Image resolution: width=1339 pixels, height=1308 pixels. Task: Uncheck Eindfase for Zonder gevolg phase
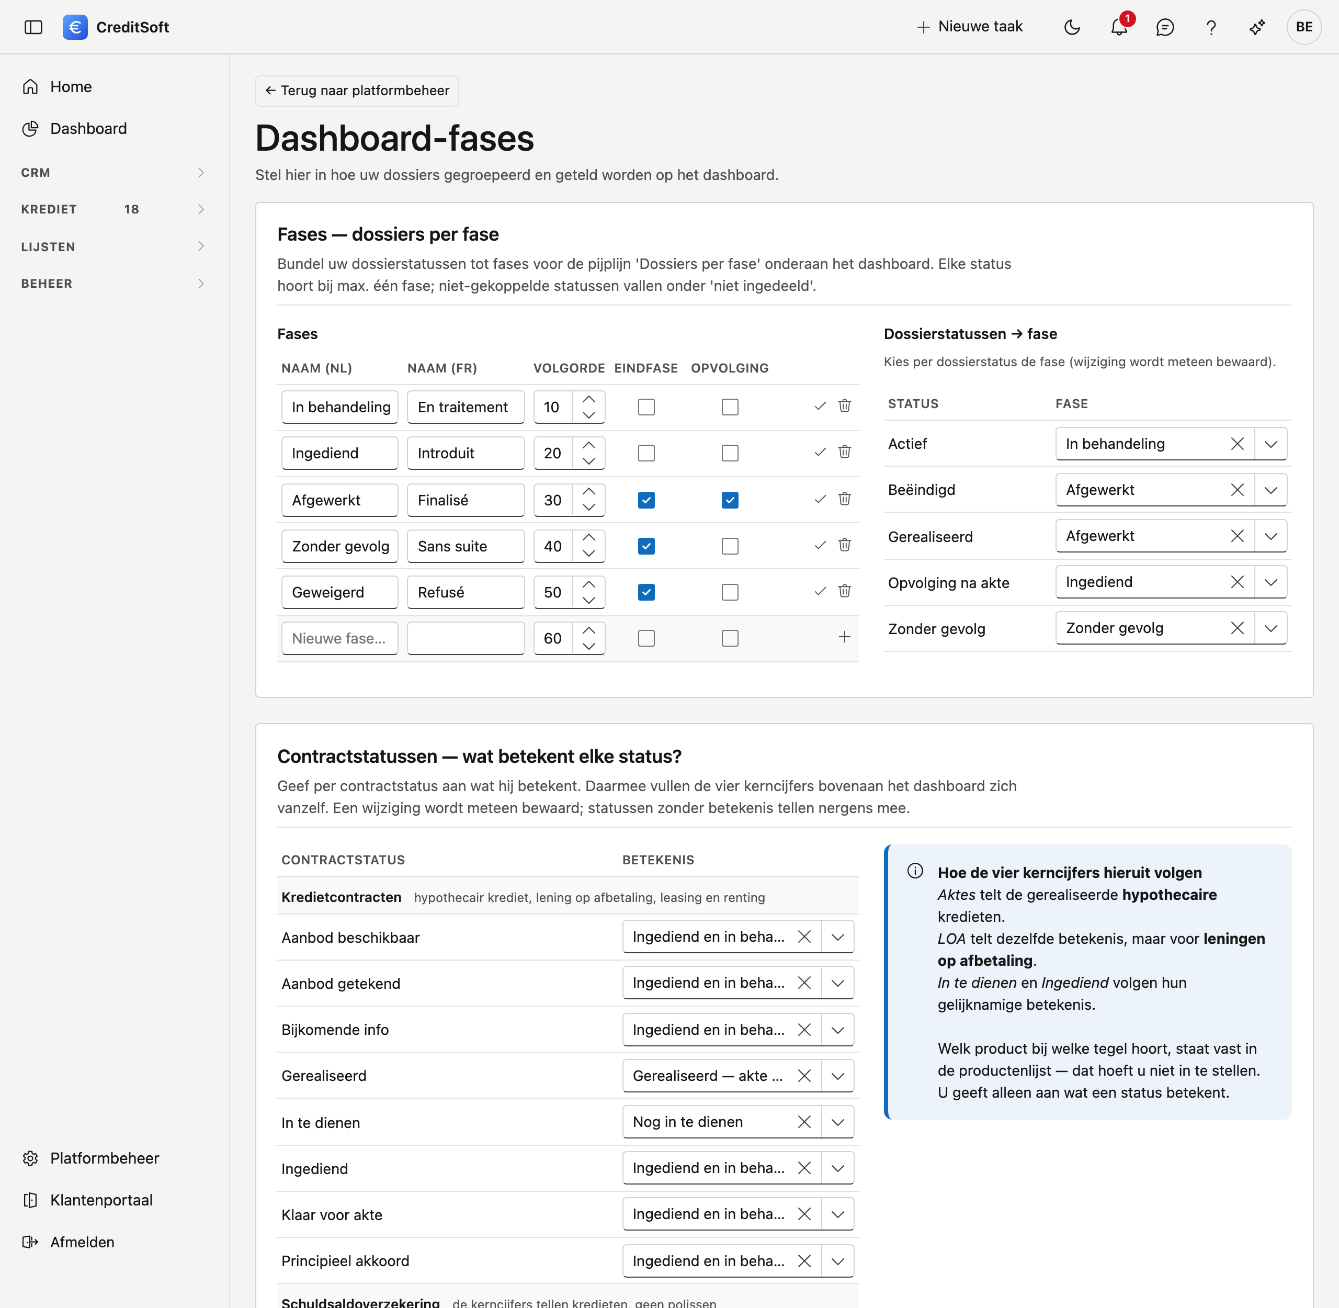pyautogui.click(x=646, y=546)
